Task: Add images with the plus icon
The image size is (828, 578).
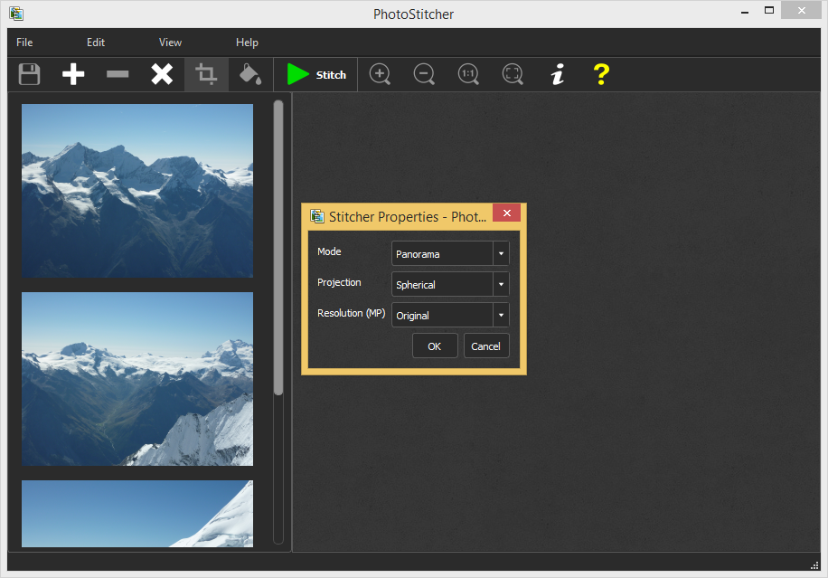Action: click(x=73, y=74)
